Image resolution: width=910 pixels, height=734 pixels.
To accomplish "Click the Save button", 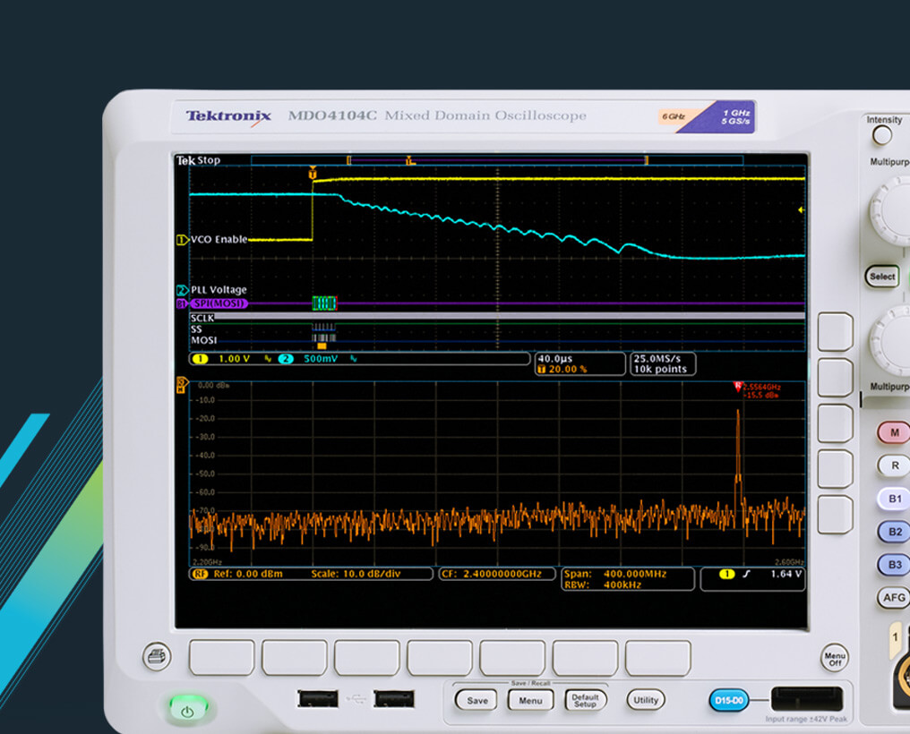I will pos(476,700).
